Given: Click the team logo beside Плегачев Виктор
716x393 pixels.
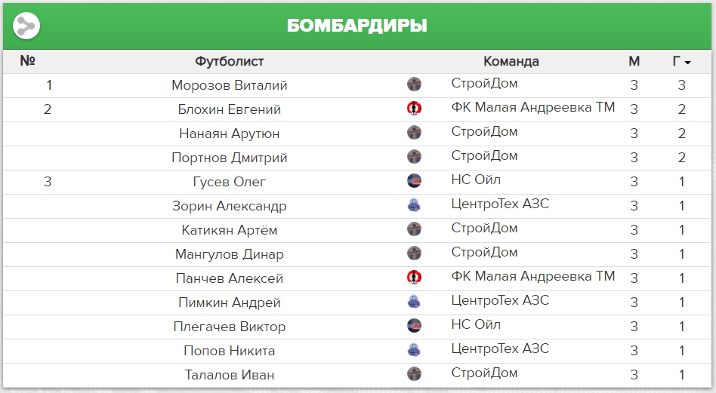Looking at the screenshot, I should click(414, 326).
